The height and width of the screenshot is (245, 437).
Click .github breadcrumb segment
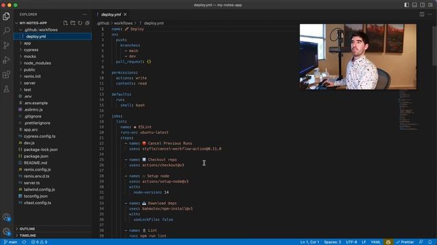pyautogui.click(x=103, y=23)
